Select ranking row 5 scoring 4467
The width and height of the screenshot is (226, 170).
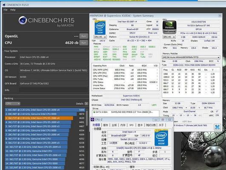click(x=45, y=126)
